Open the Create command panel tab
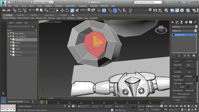 click(173, 22)
